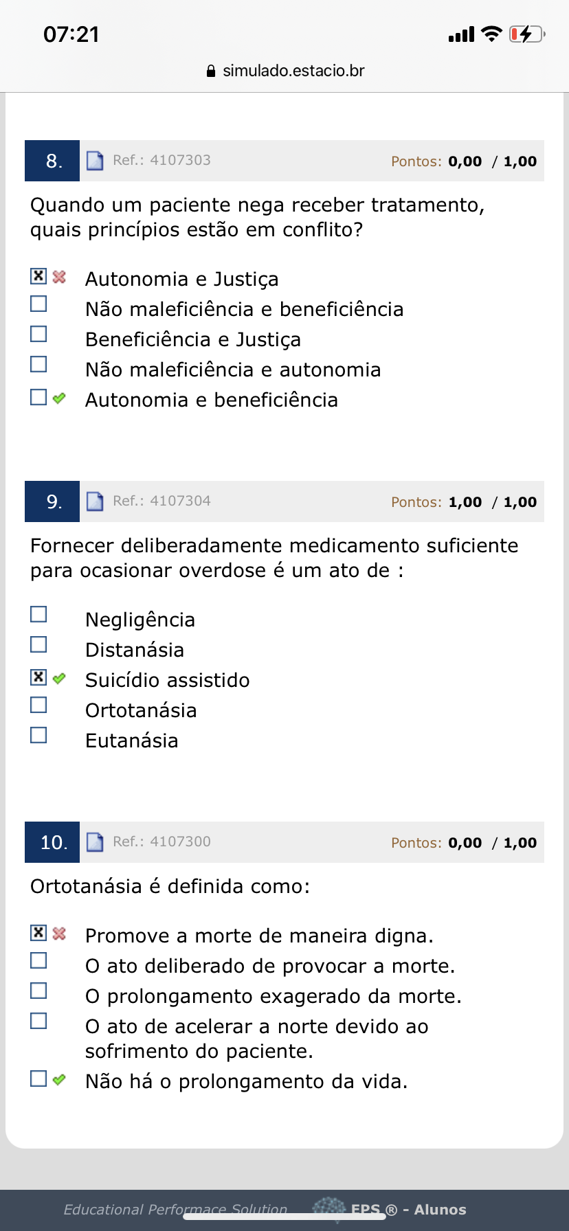This screenshot has width=569, height=1231.
Task: Check the Beneficiência e Justiça box
Action: point(38,334)
